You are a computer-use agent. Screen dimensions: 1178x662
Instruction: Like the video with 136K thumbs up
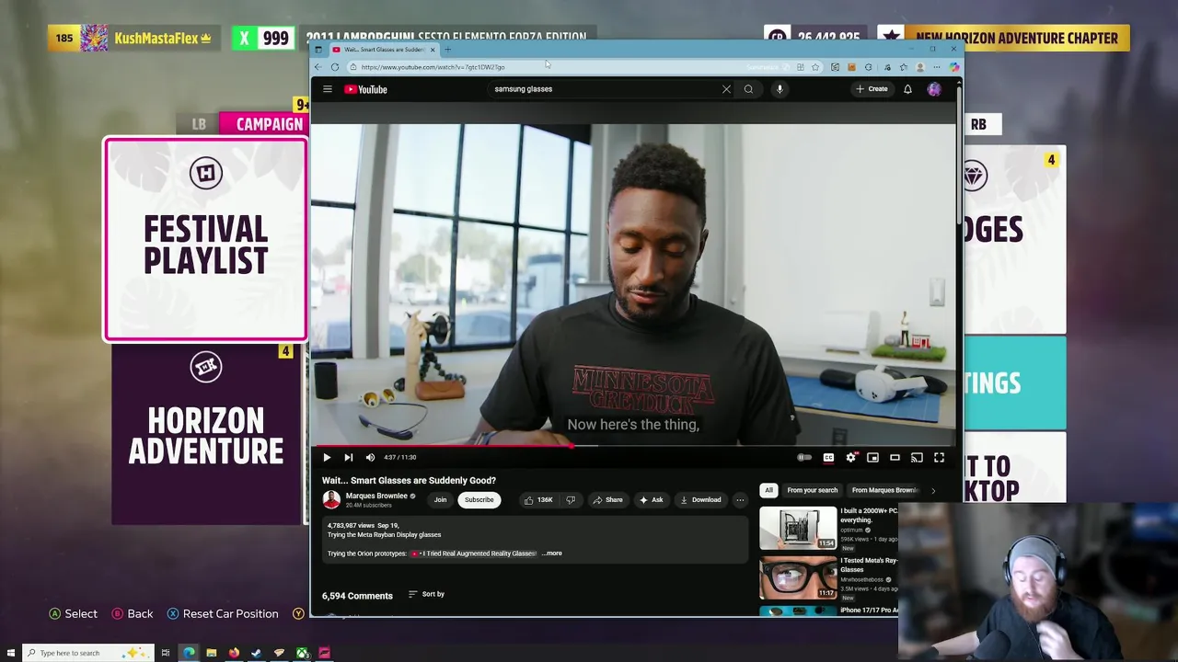[x=537, y=500]
